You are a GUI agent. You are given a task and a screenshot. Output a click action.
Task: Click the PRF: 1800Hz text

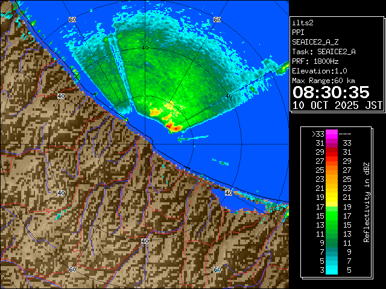[317, 61]
